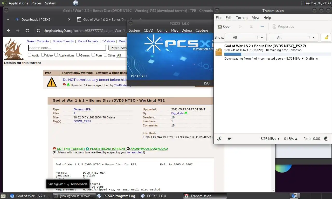Switch to the Downloads | PCSX2 tab
The width and height of the screenshot is (332, 199).
[x=43, y=19]
